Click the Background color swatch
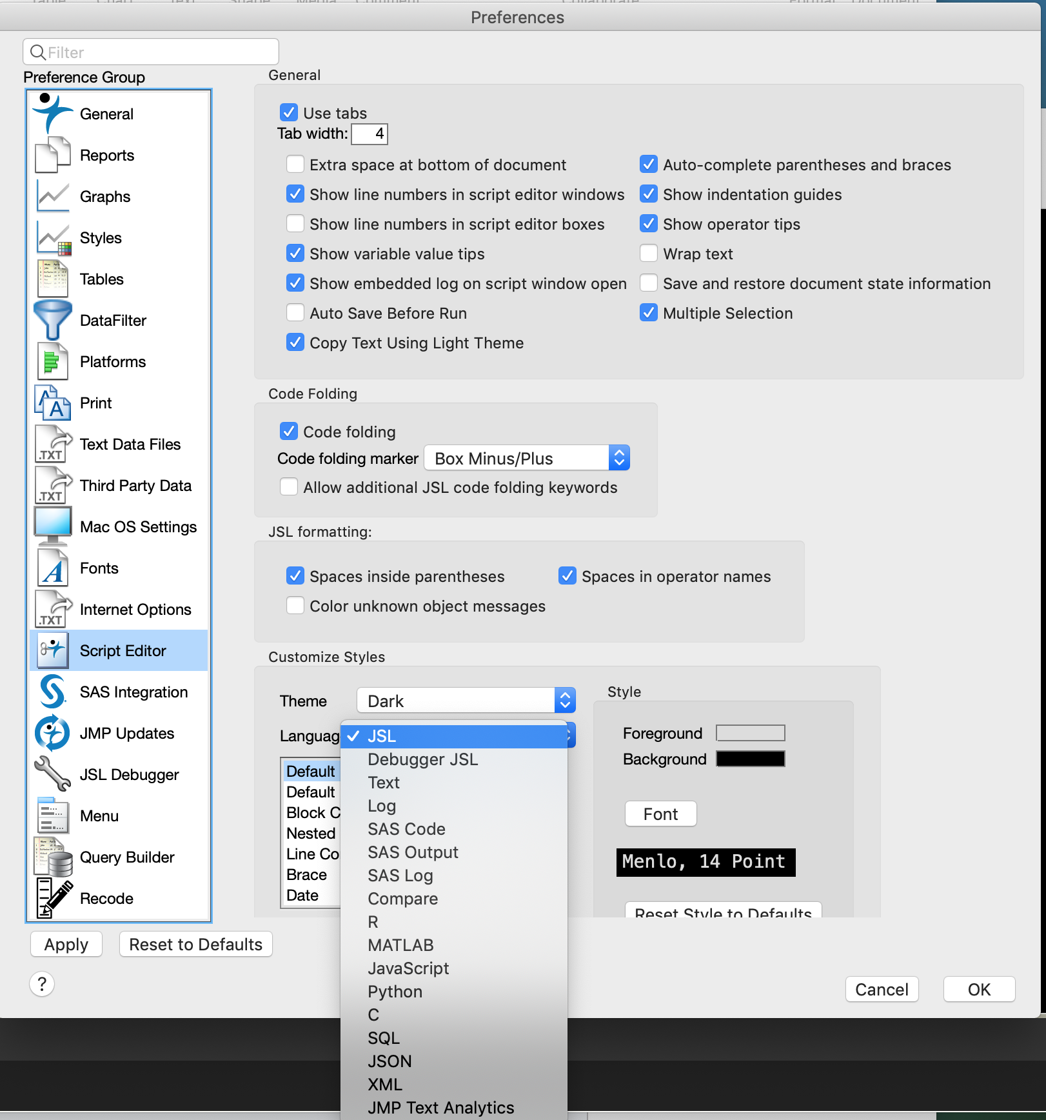Screen dimensions: 1046x1120 pos(750,759)
